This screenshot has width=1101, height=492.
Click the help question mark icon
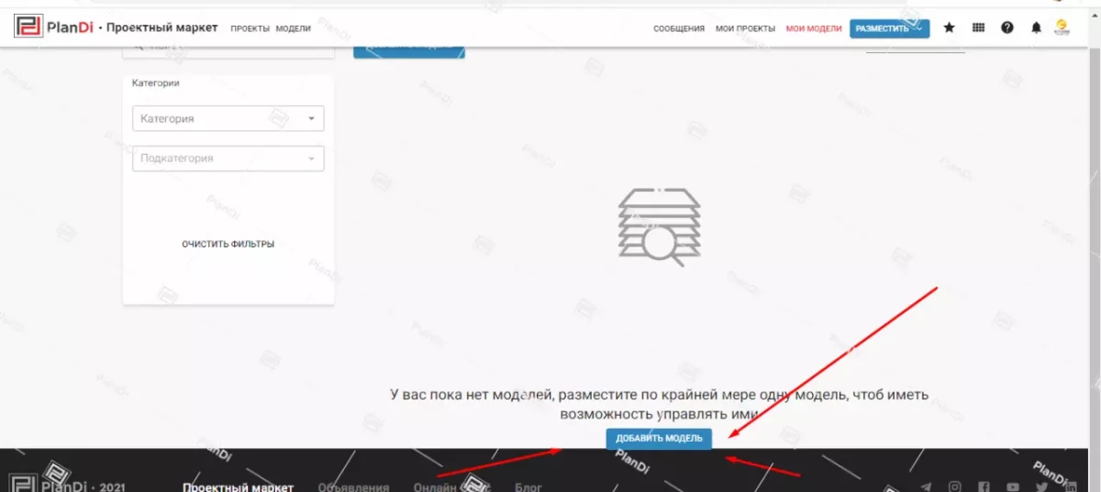1007,27
